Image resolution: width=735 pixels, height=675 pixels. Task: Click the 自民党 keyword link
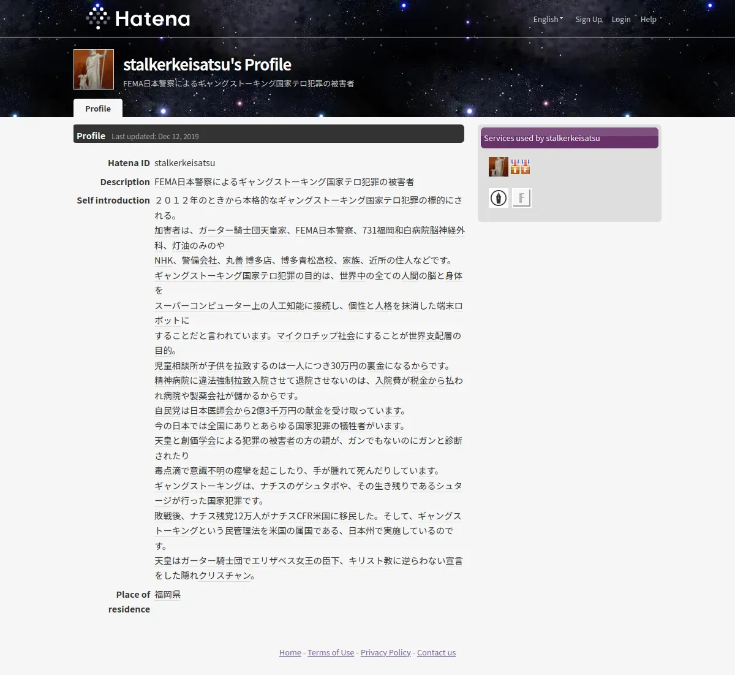click(x=167, y=411)
